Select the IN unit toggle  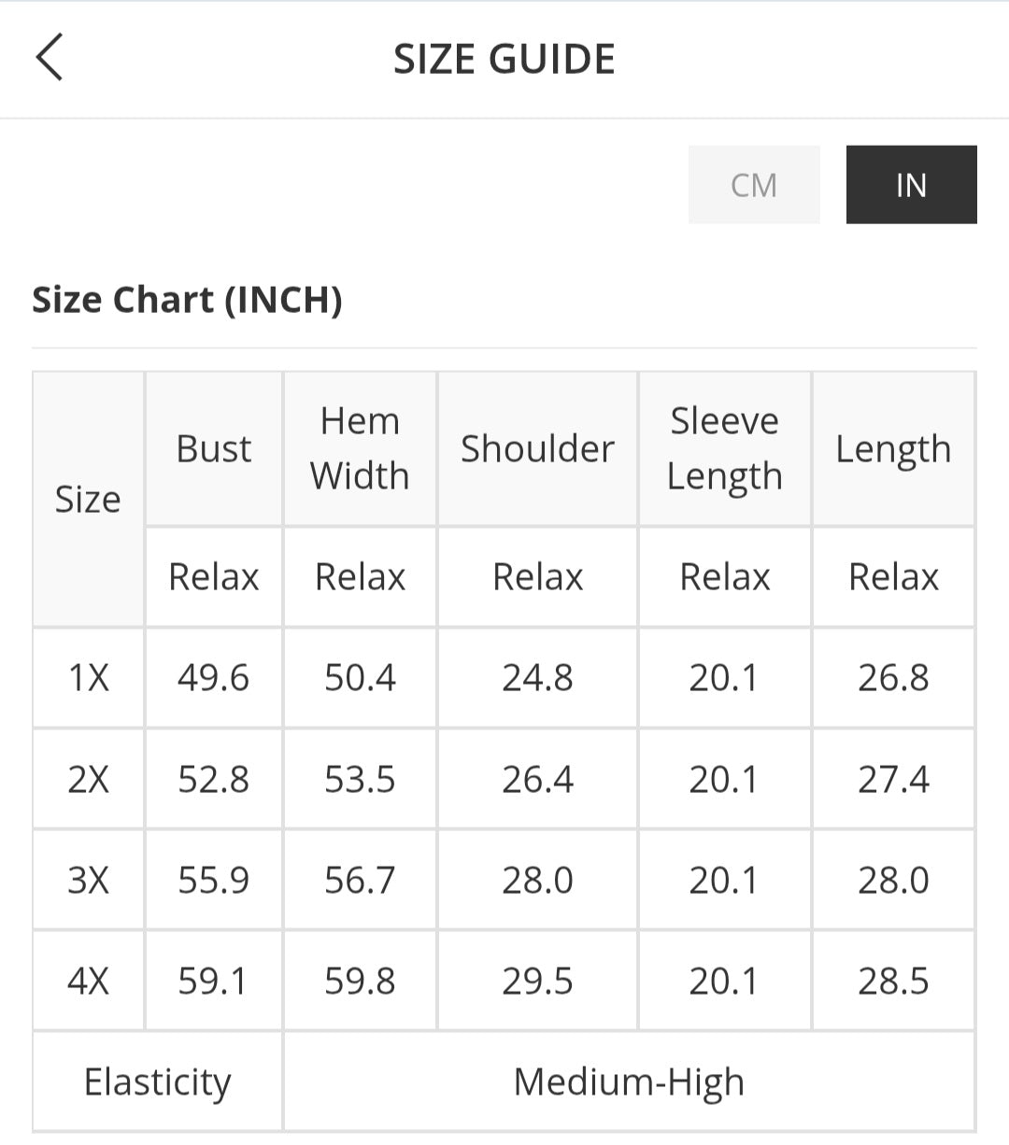pyautogui.click(x=911, y=185)
